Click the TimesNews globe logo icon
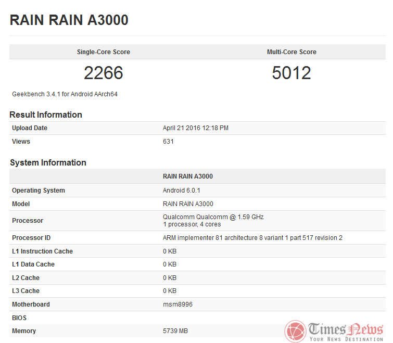Viewport: 393px width, 343px height. (x=296, y=332)
